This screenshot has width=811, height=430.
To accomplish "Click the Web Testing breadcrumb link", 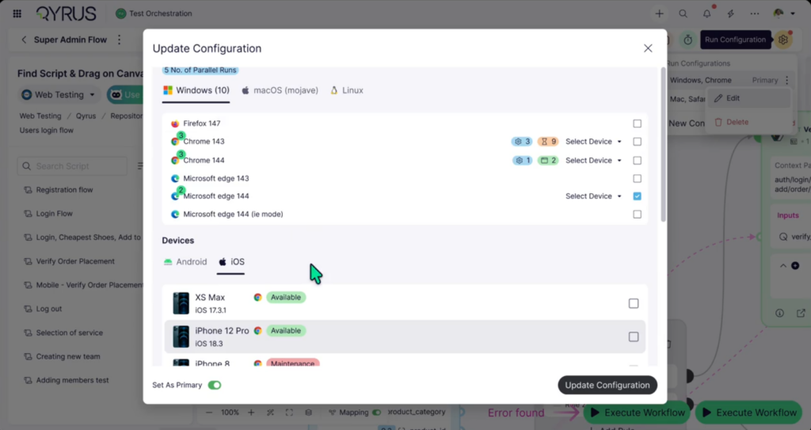I will [x=40, y=116].
